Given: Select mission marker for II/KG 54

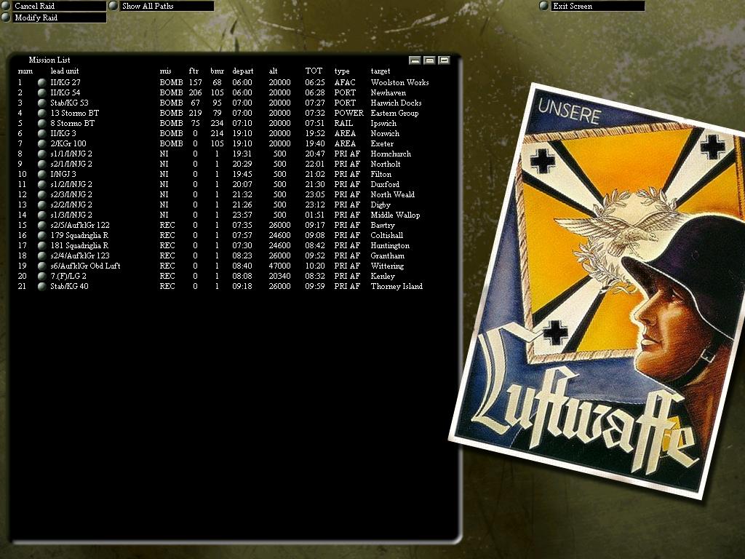Looking at the screenshot, I should pos(41,92).
